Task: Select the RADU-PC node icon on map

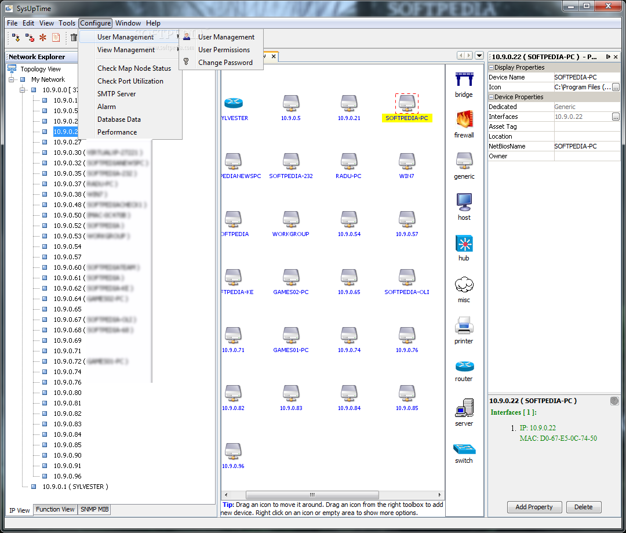Action: 349,161
